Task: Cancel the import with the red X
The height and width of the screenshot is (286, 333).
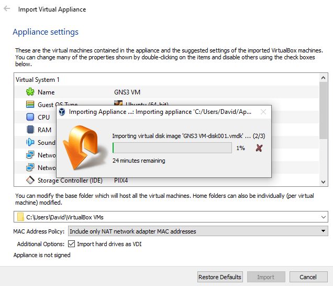Action: 259,148
